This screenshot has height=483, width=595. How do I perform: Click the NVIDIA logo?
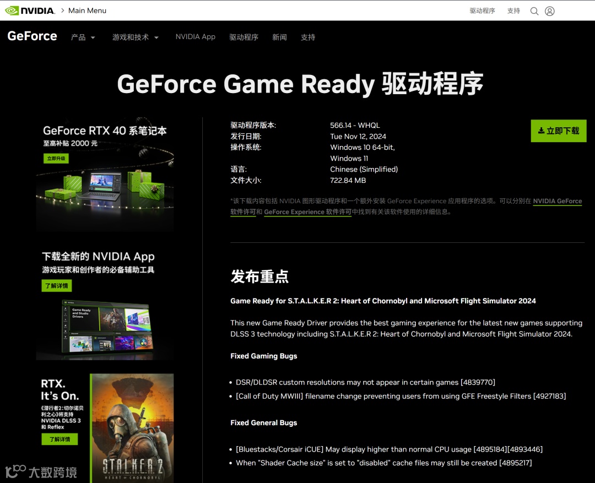[x=30, y=10]
